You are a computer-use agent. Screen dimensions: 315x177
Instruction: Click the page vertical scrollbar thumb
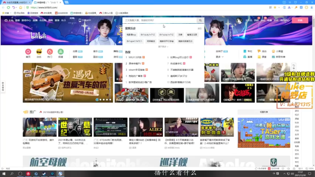(313, 22)
